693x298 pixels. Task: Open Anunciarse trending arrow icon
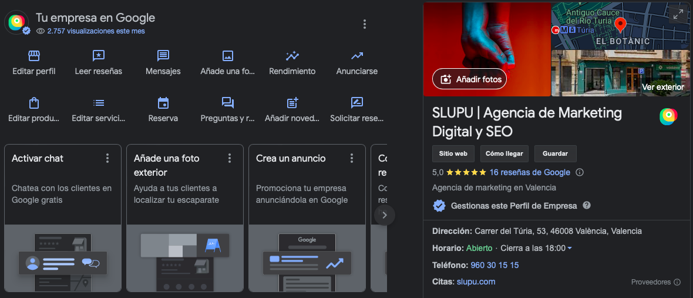pyautogui.click(x=356, y=56)
